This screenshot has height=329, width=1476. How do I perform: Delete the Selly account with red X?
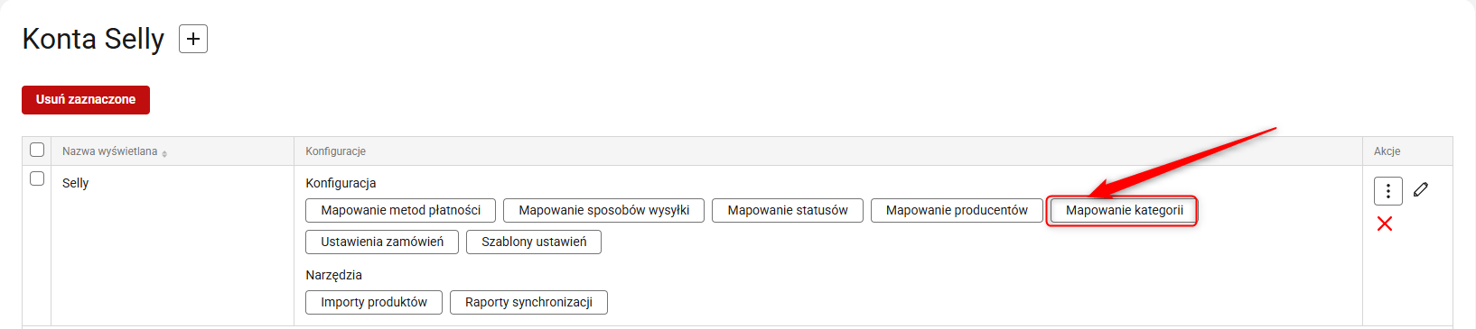tap(1385, 224)
